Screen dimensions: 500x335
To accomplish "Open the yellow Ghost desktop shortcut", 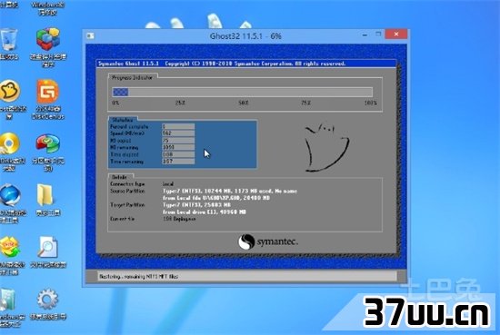I will coord(10,91).
